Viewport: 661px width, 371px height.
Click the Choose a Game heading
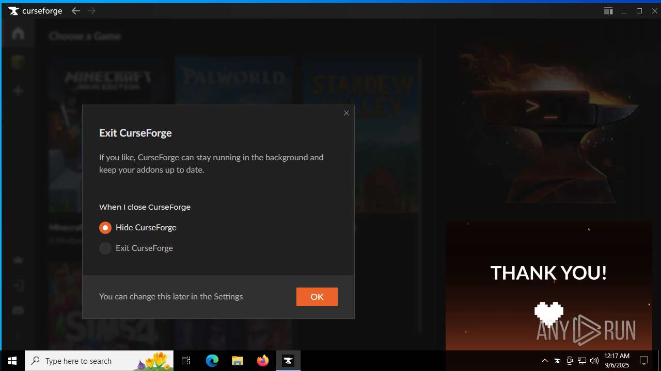[85, 36]
